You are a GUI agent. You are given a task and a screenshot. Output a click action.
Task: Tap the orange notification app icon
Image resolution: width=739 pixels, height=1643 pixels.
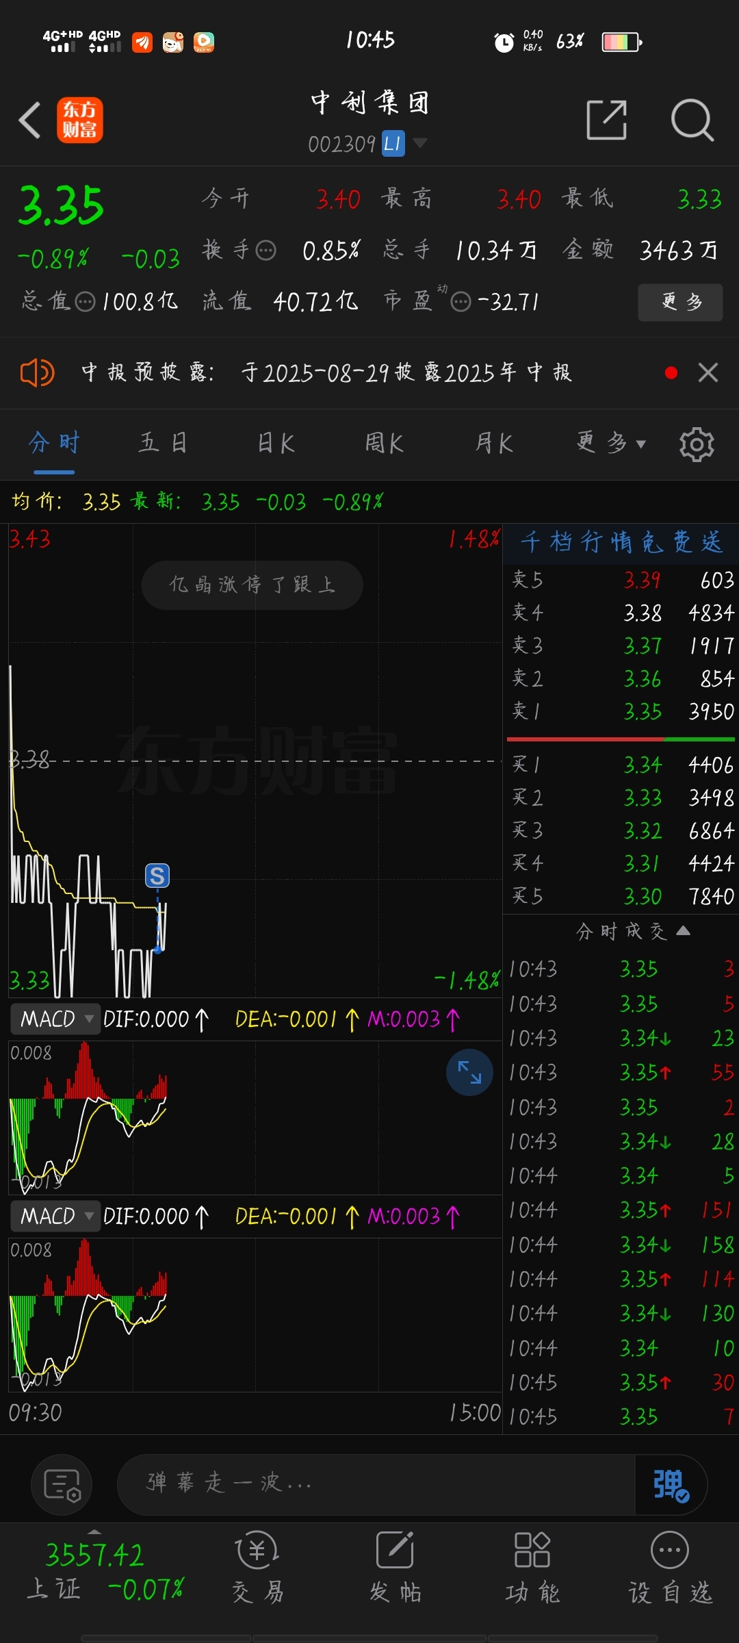click(x=142, y=42)
